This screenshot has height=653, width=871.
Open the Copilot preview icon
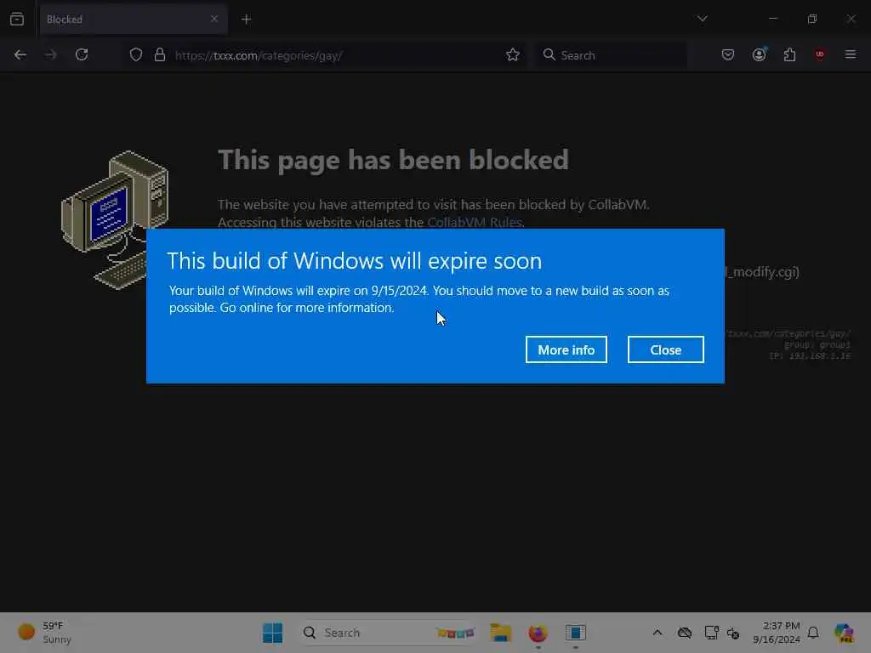tap(844, 633)
